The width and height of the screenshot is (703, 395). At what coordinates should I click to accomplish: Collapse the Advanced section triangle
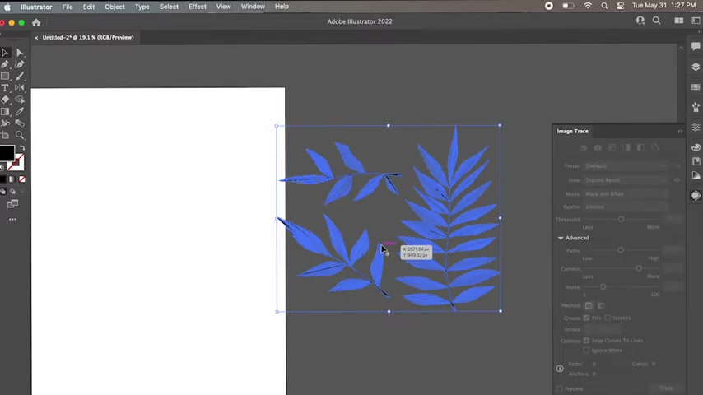point(561,238)
